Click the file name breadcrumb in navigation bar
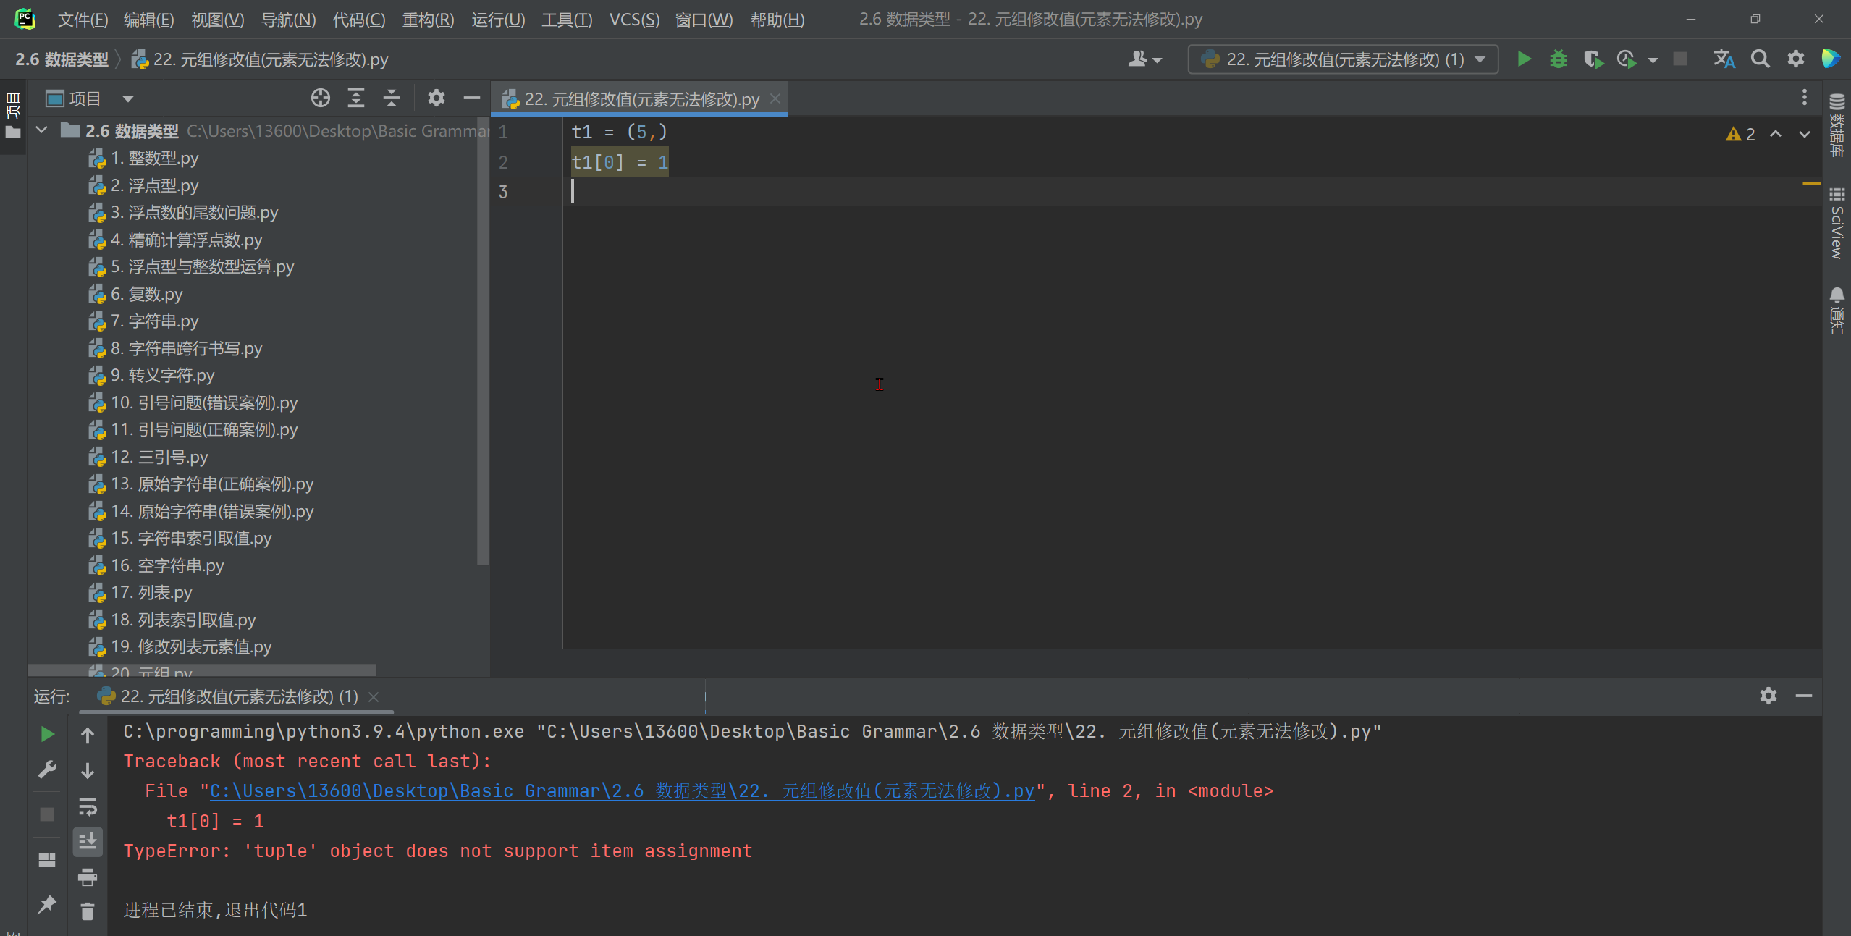 click(260, 59)
